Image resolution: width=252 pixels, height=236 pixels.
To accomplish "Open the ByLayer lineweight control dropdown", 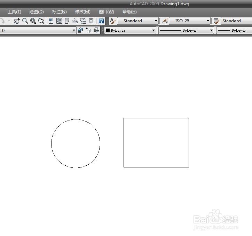I will (234, 30).
